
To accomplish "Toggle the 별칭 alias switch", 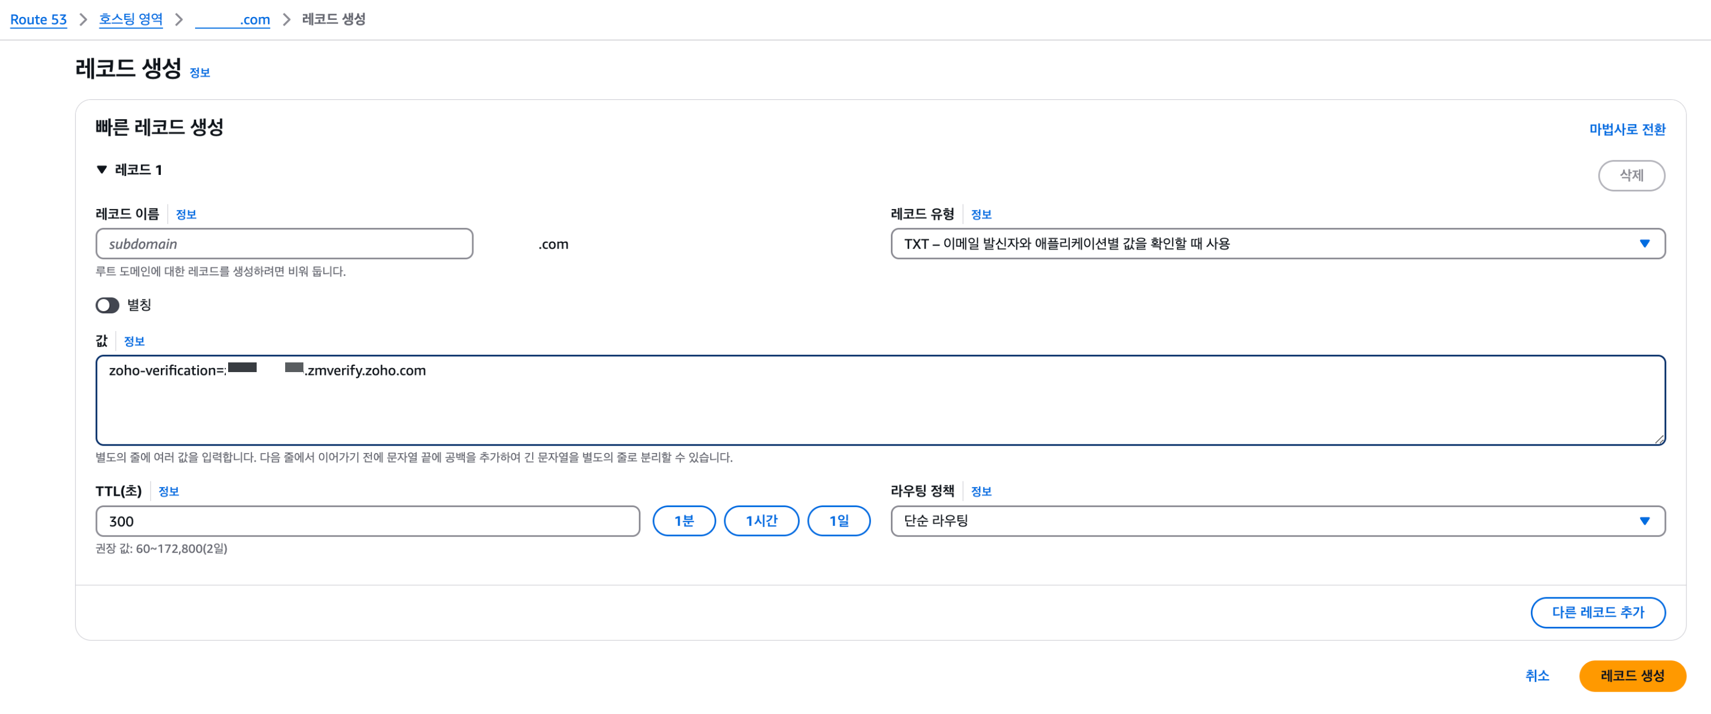I will 107,305.
